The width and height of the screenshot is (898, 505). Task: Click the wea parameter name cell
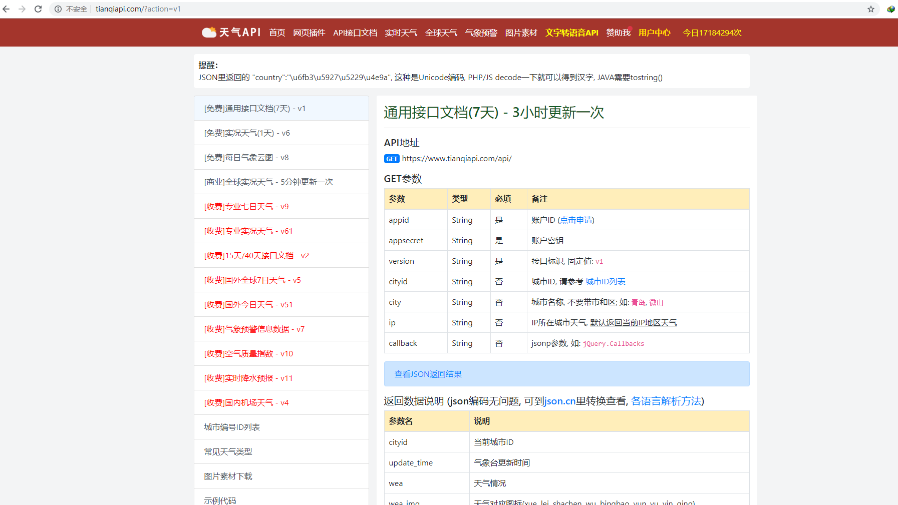[x=427, y=483]
